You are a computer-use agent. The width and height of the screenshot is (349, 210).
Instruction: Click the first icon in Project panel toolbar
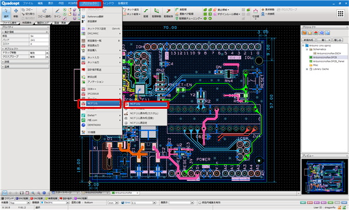304,33
